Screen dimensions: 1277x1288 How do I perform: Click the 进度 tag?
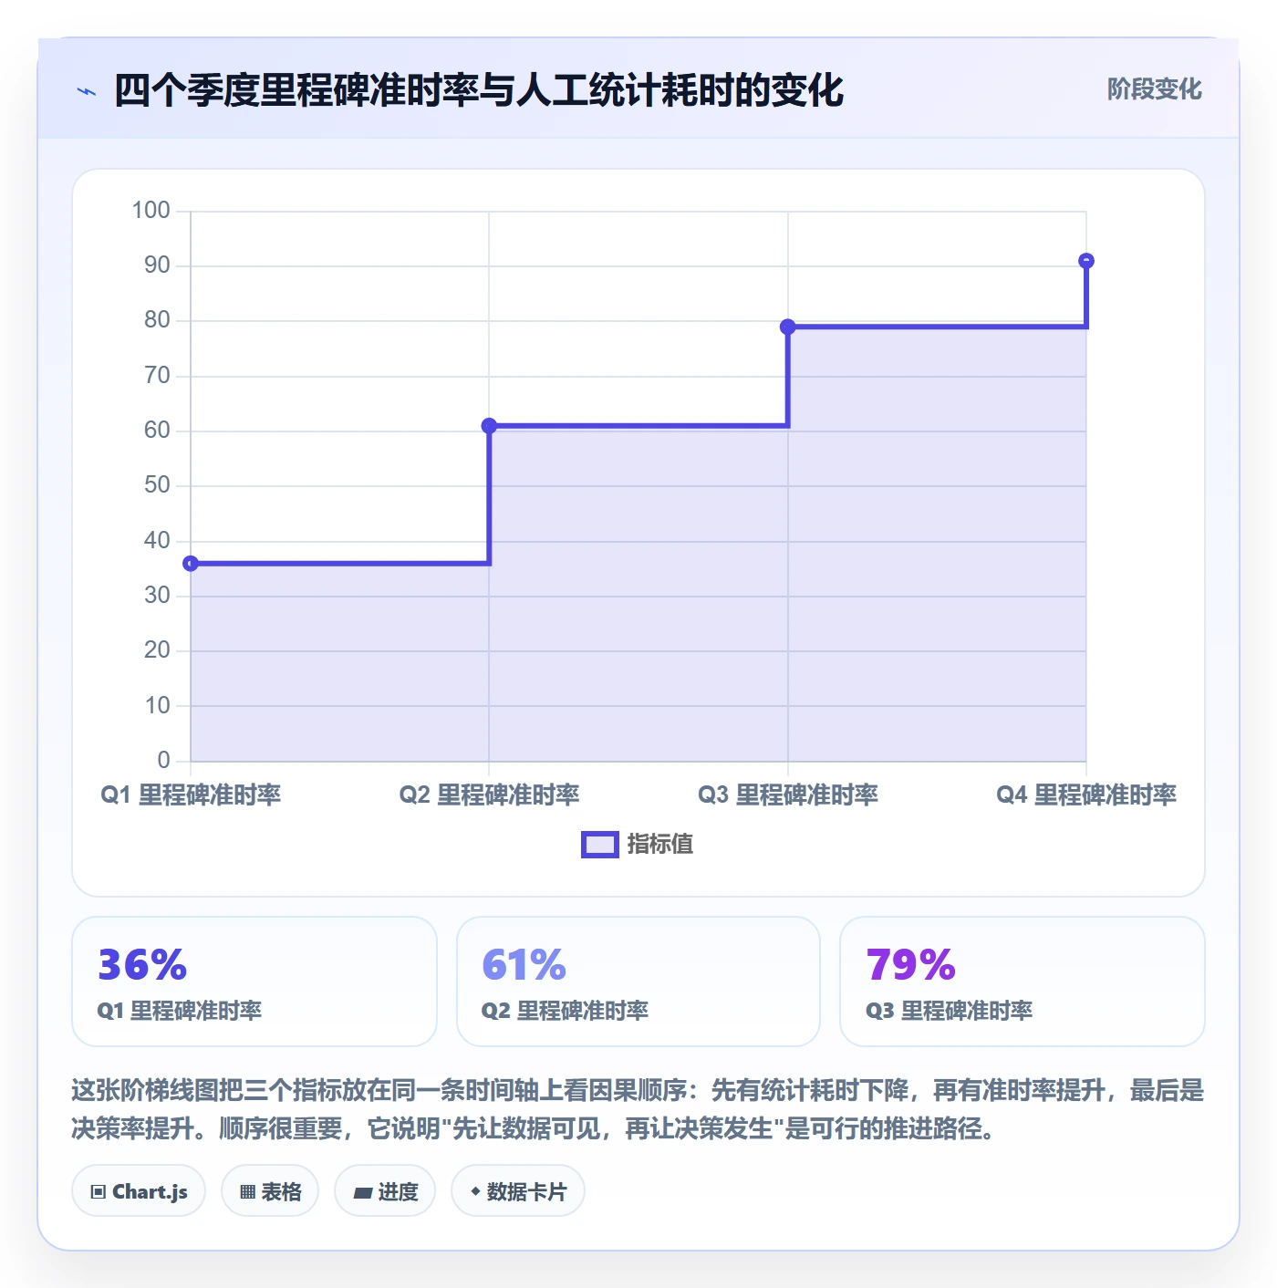[385, 1191]
